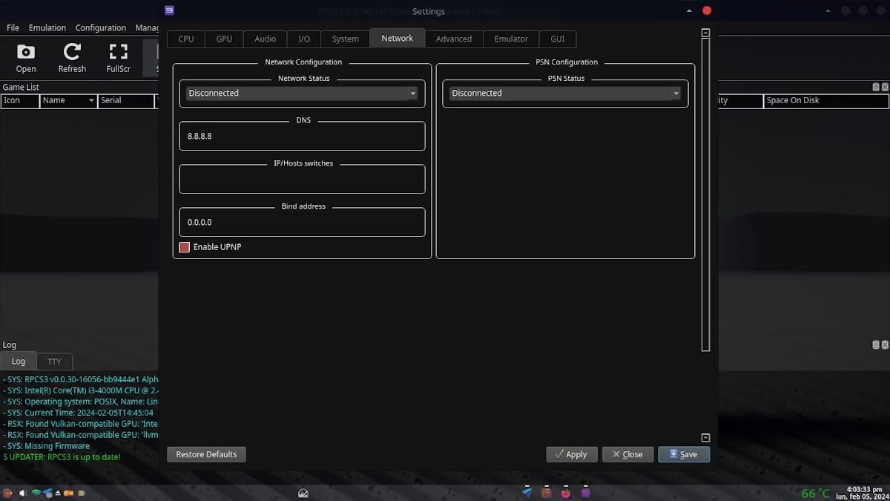Click the Space On Disk column header

pyautogui.click(x=826, y=100)
